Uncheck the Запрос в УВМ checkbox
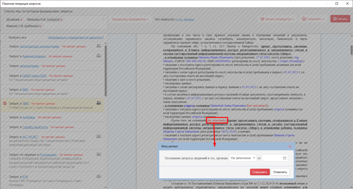 pos(5,103)
